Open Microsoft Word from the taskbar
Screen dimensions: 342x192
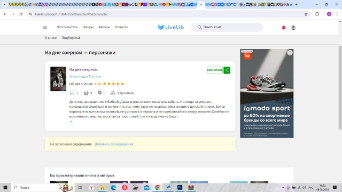coord(169,188)
